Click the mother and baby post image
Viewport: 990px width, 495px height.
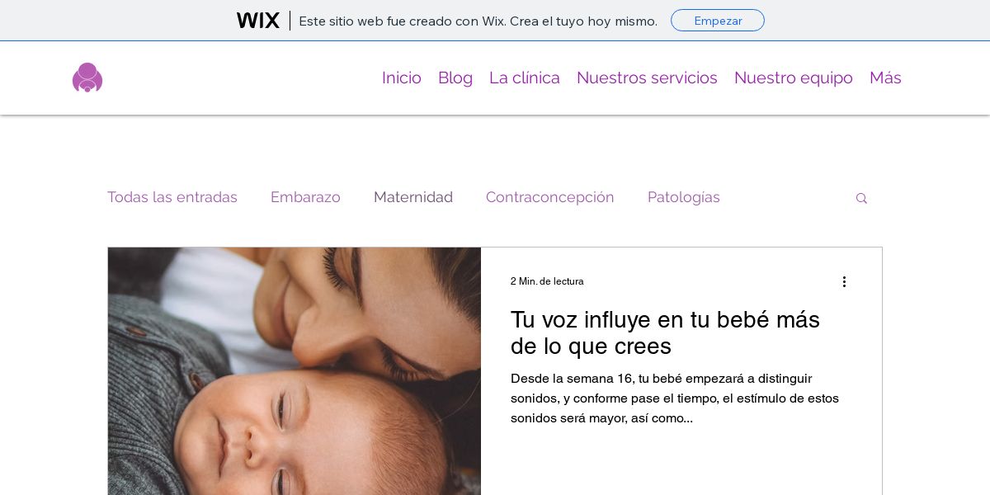[x=295, y=371]
